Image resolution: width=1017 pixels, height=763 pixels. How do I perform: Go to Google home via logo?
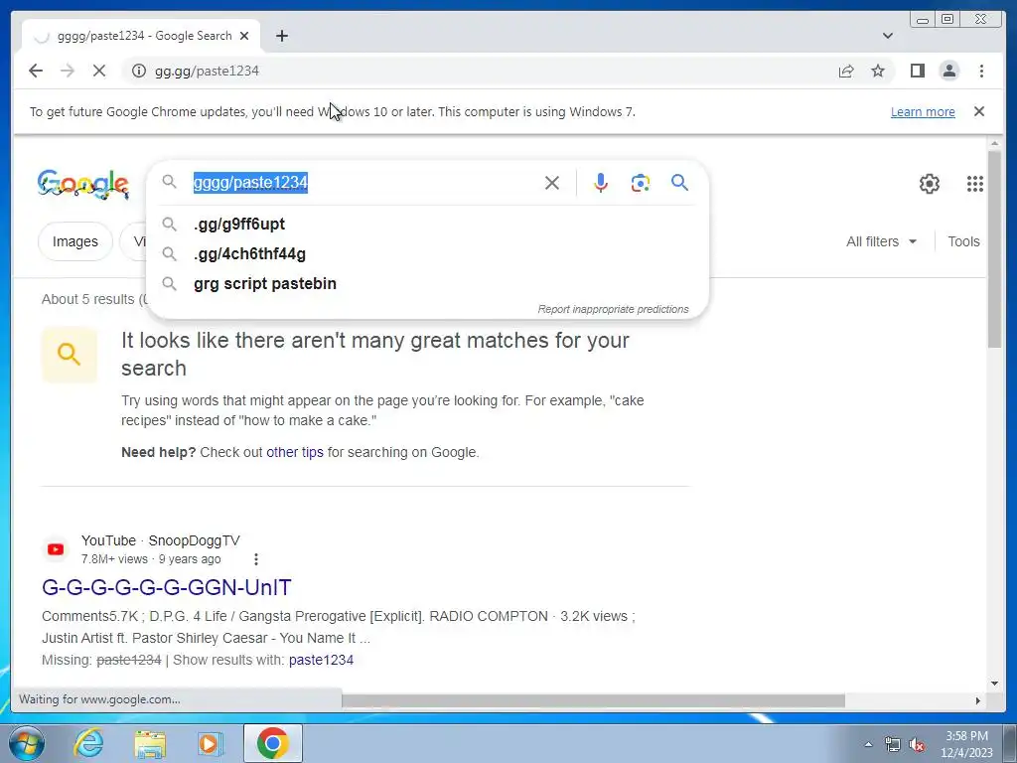pyautogui.click(x=83, y=184)
